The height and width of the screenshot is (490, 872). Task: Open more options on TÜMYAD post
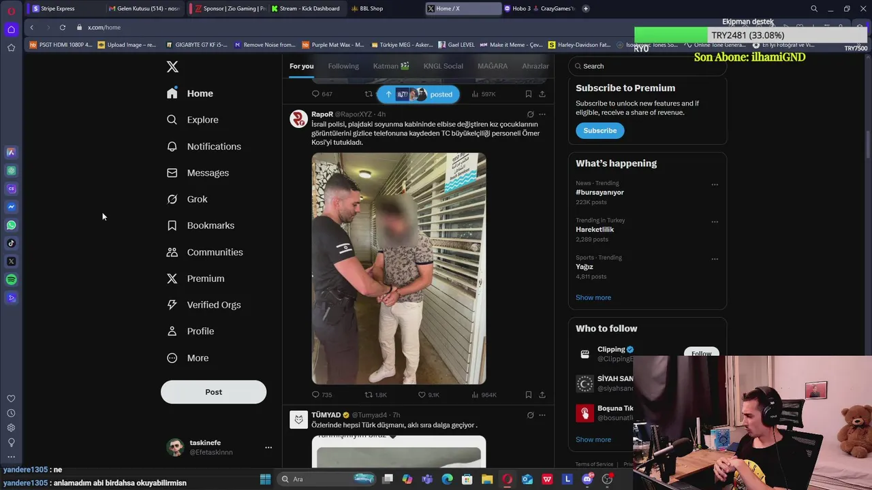[x=542, y=415]
